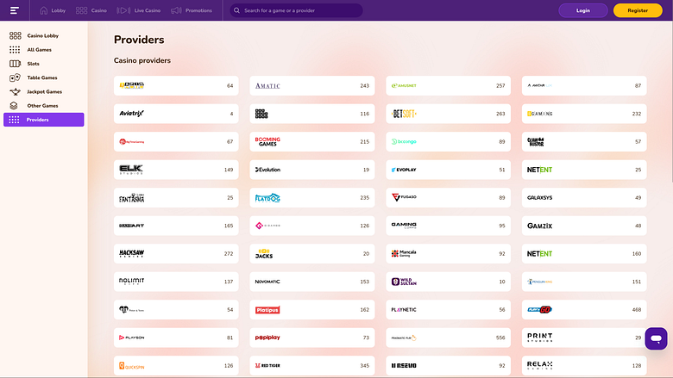
Task: Open the hamburger menu icon
Action: tap(15, 10)
